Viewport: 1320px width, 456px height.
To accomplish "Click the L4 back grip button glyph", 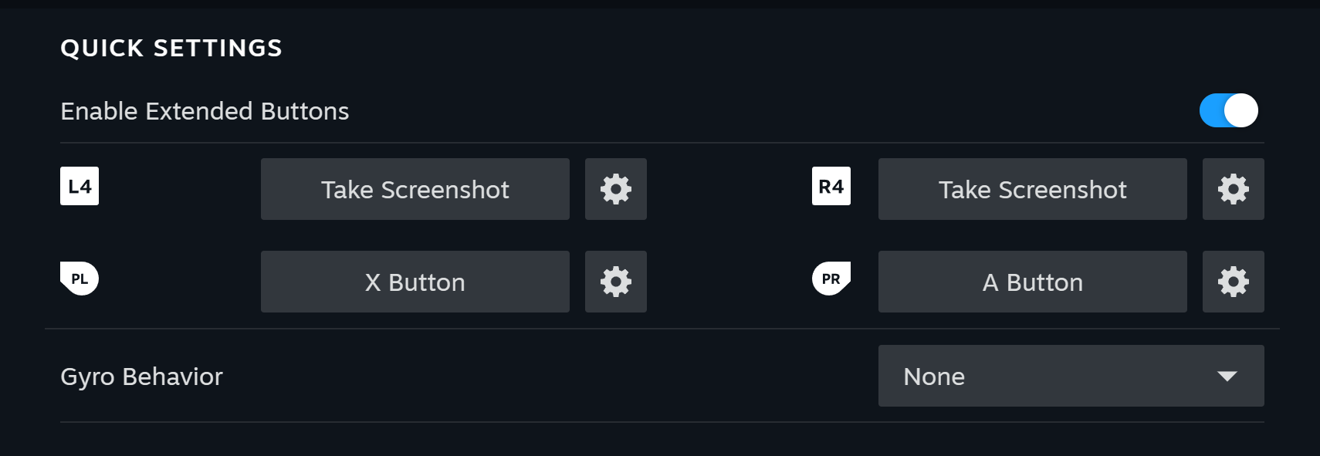I will [80, 186].
